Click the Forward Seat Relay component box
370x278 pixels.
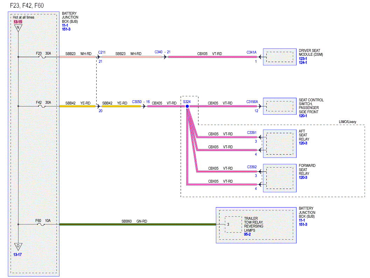pos(280,178)
